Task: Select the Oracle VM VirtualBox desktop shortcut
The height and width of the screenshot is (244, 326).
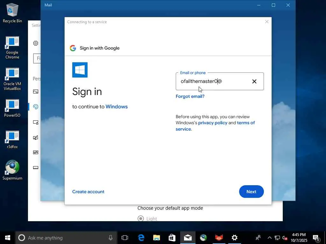Action: pos(12,79)
